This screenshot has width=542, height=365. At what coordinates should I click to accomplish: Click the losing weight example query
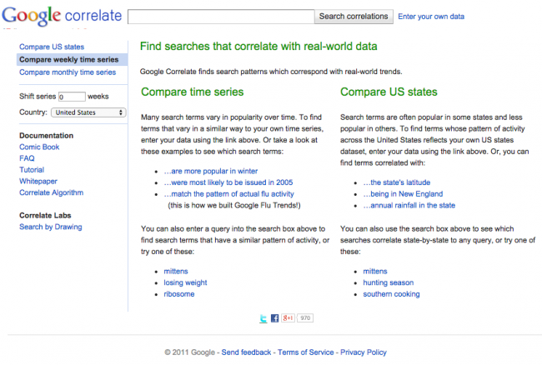tap(185, 282)
